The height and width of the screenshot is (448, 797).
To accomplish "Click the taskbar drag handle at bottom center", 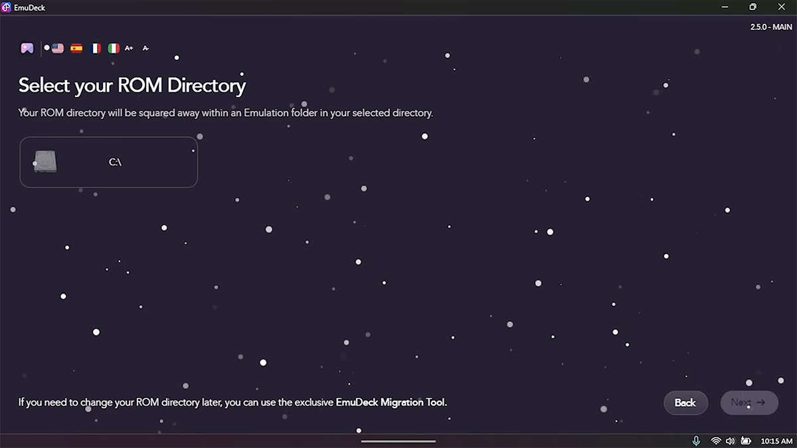I will pyautogui.click(x=398, y=440).
